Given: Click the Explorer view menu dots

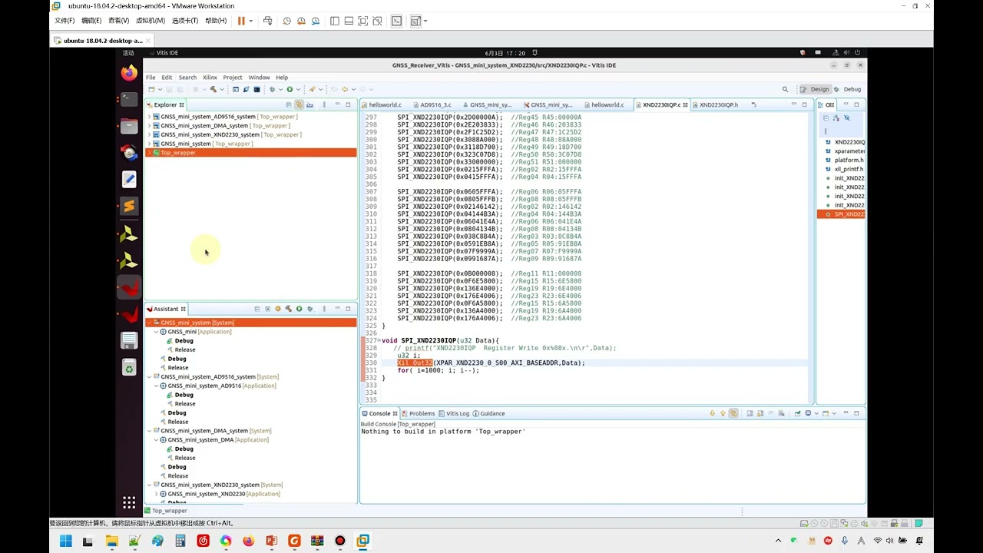Looking at the screenshot, I should (x=324, y=104).
